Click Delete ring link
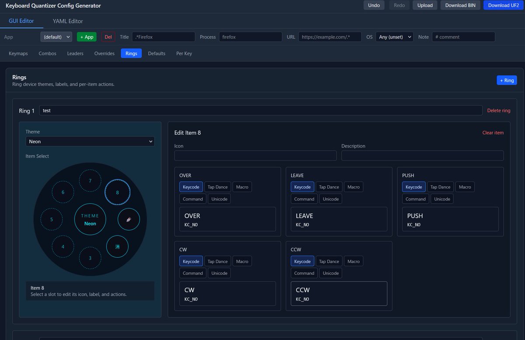The width and height of the screenshot is (525, 340). point(499,110)
